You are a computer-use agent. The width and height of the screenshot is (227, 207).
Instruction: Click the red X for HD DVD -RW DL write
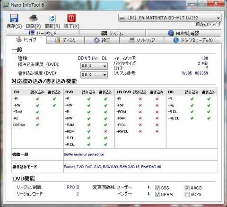(x=157, y=131)
